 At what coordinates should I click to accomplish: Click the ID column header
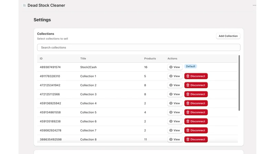click(41, 59)
